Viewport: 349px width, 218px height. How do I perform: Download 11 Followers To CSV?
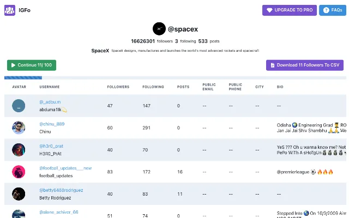(305, 65)
